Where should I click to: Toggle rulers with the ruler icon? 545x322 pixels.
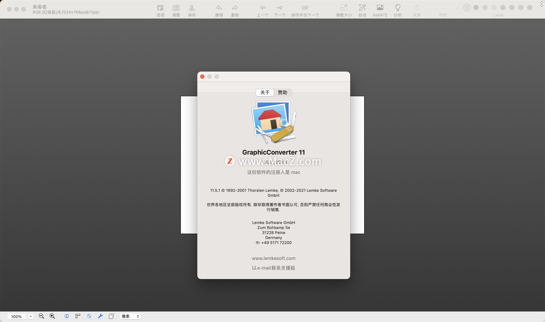click(x=78, y=316)
